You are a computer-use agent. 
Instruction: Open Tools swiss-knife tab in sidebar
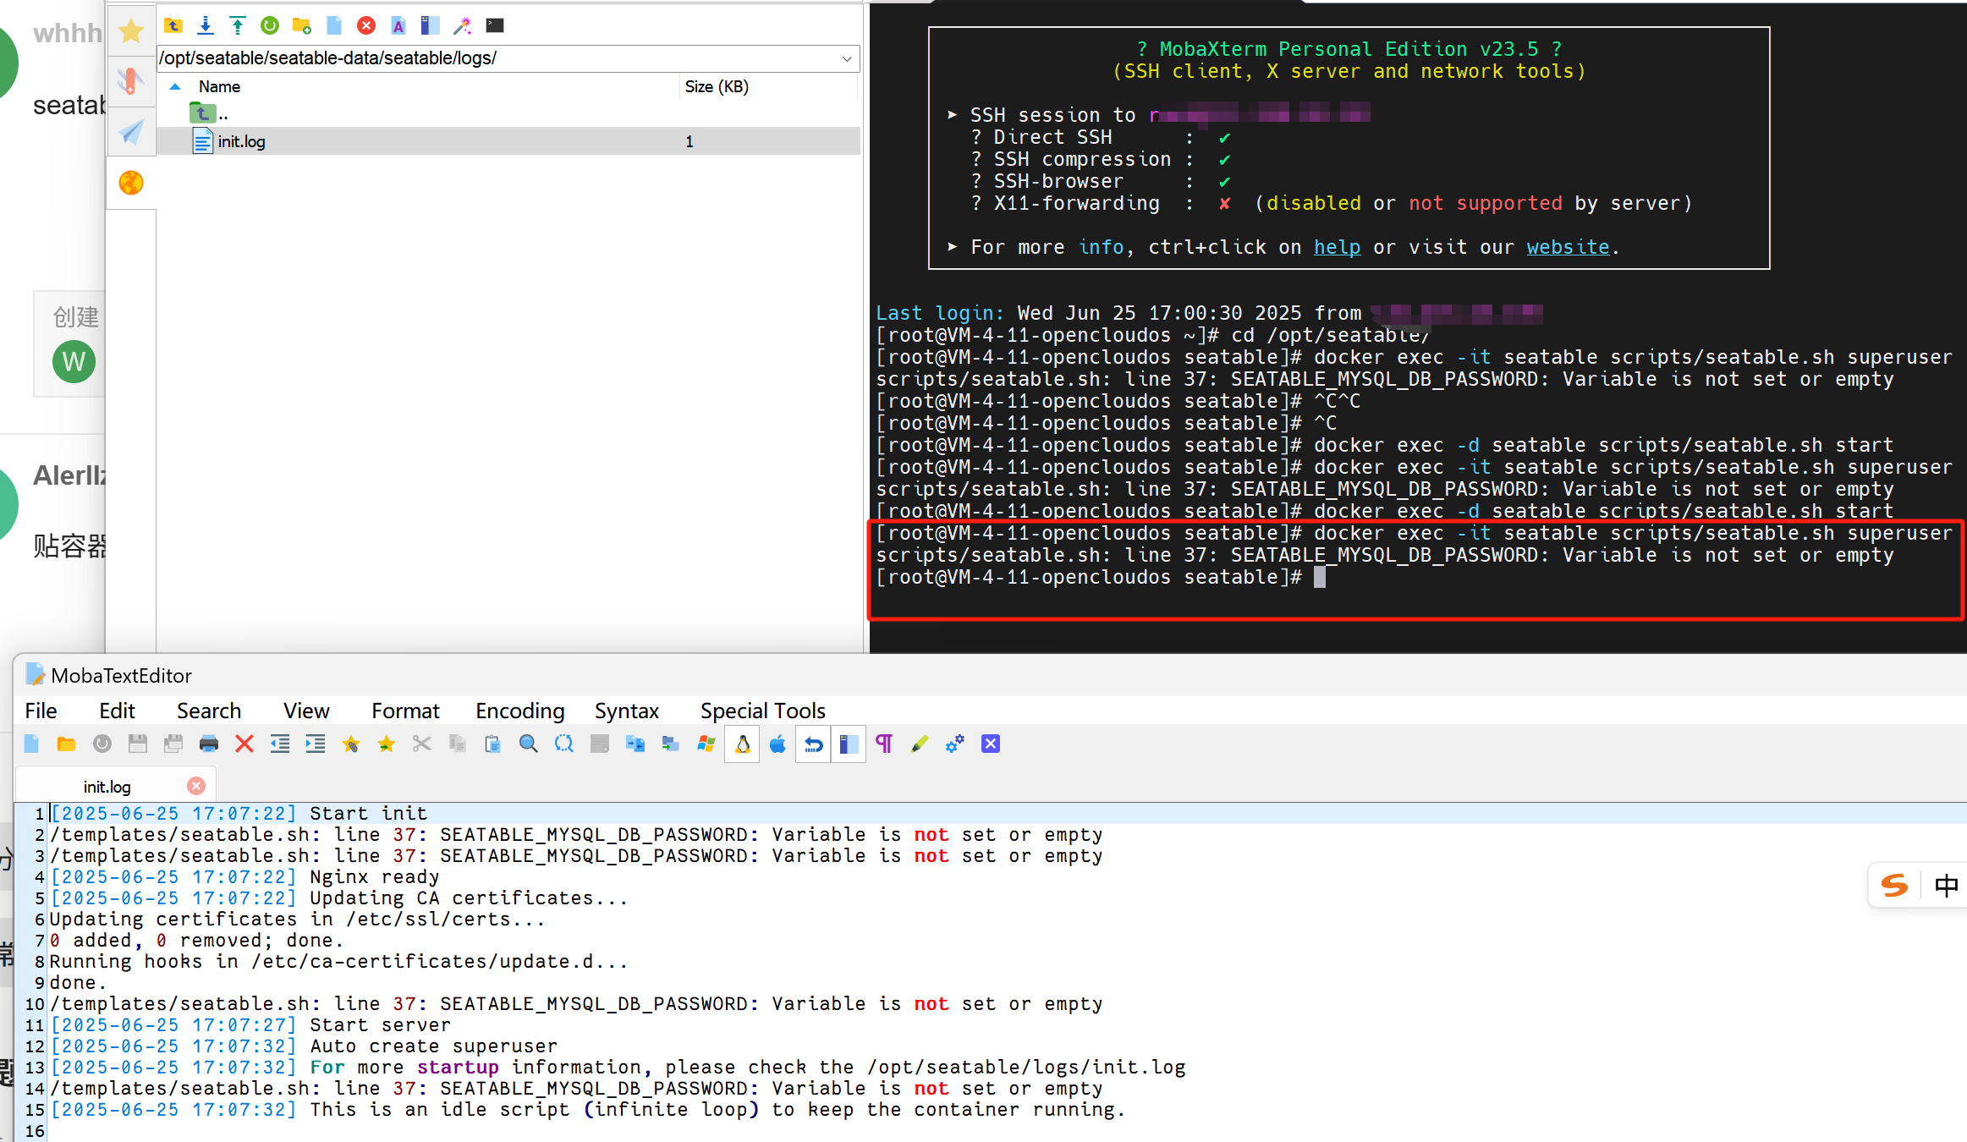click(130, 80)
